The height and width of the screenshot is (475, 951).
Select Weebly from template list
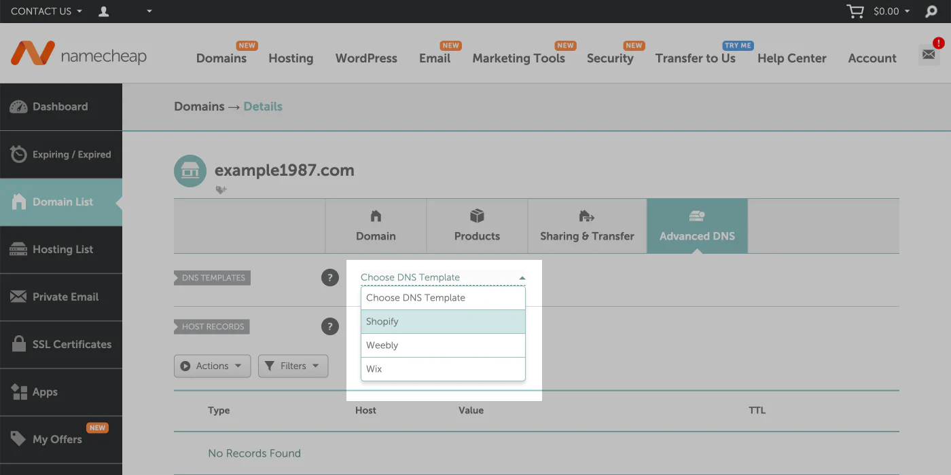coord(443,345)
